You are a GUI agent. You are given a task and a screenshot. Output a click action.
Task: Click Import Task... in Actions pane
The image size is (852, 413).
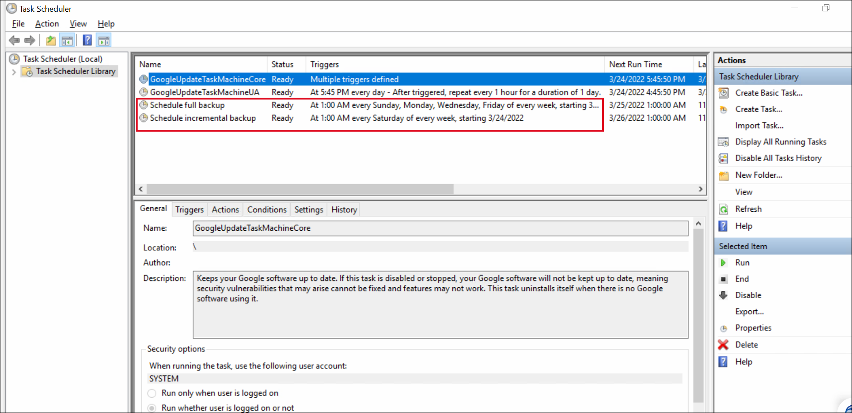(759, 126)
